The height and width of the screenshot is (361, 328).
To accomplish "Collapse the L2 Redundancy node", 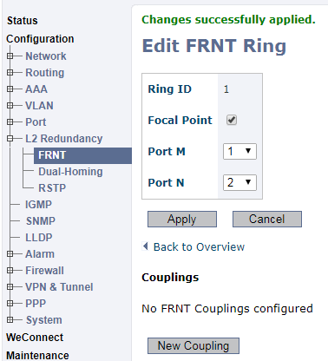I will 10,139.
